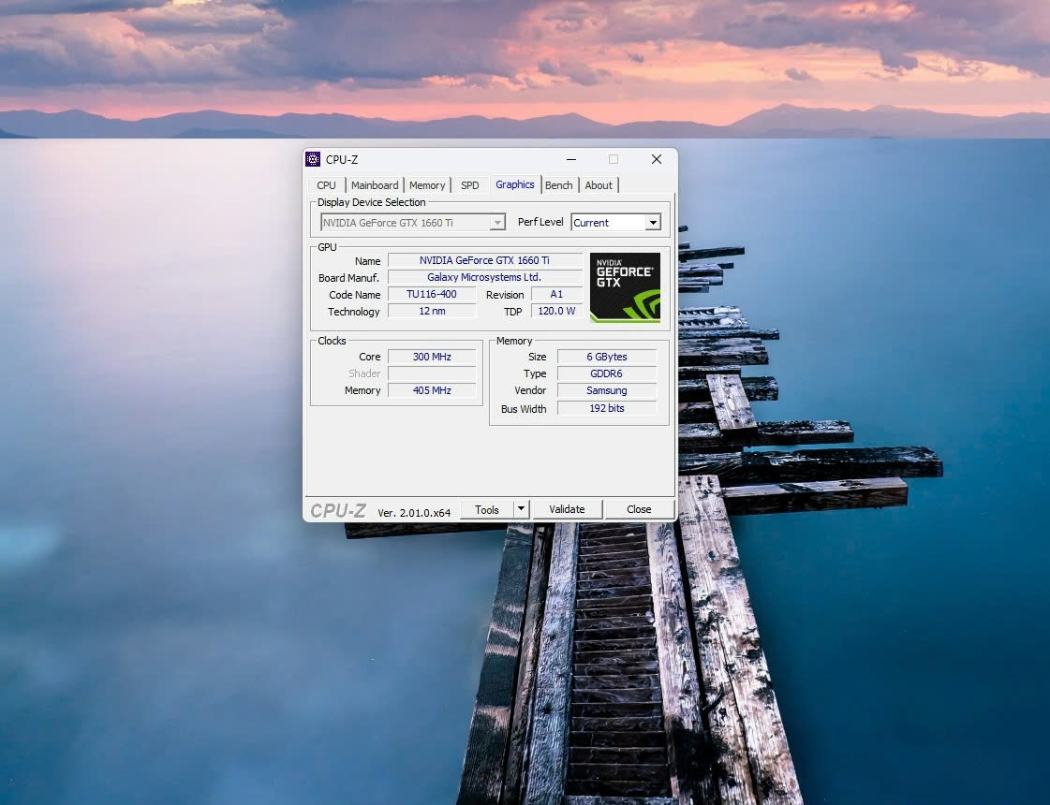Viewport: 1050px width, 805px height.
Task: Click the Validate button
Action: pos(567,509)
